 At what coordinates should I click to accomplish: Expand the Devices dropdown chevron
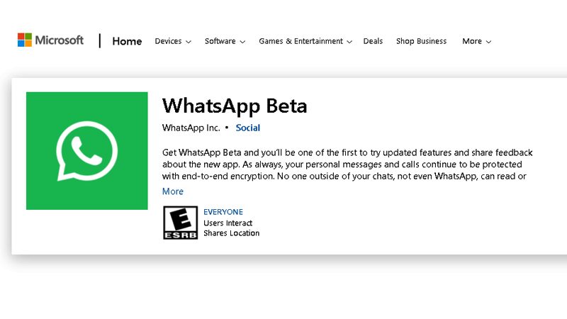[189, 42]
